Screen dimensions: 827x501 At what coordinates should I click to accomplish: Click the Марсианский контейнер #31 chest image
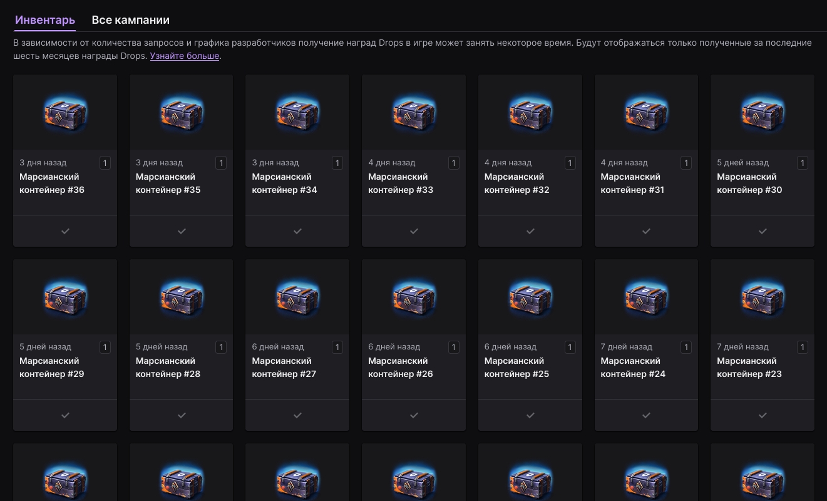[x=646, y=113]
